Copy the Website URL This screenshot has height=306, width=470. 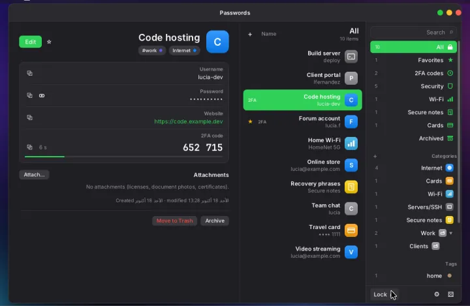[x=29, y=117]
